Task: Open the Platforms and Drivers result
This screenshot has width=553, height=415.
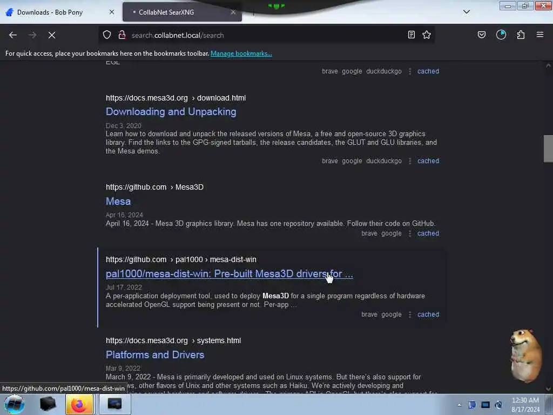Action: pyautogui.click(x=155, y=354)
